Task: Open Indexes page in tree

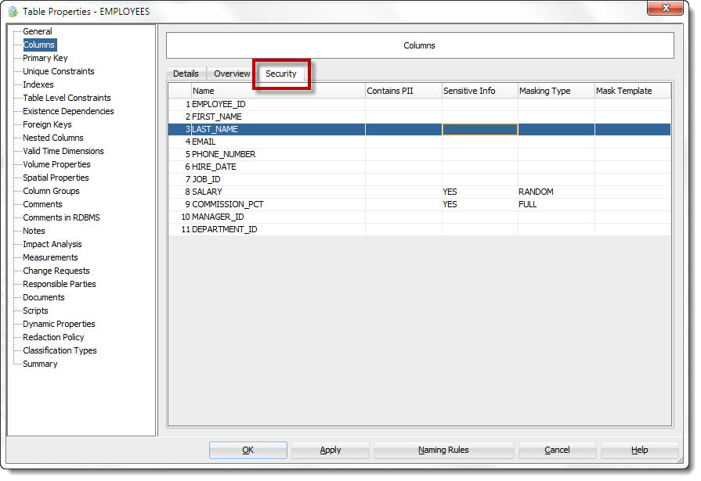Action: click(38, 84)
